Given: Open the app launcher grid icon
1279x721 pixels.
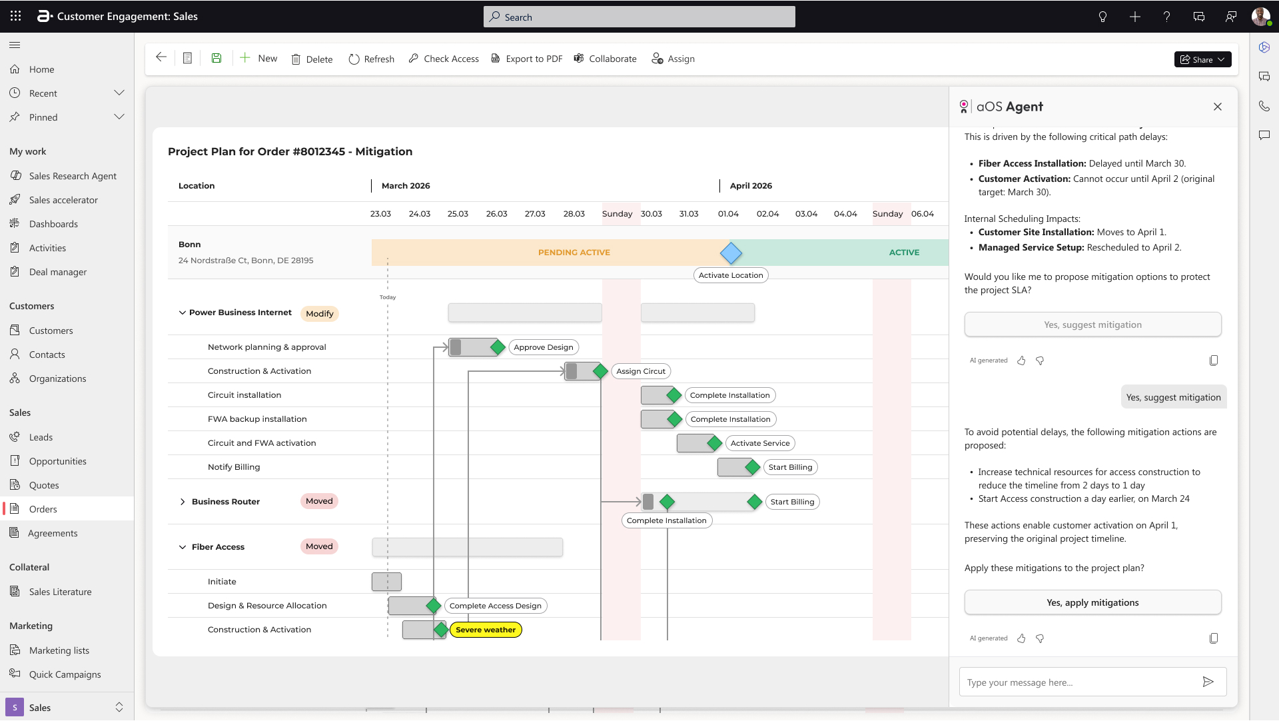Looking at the screenshot, I should 16,16.
